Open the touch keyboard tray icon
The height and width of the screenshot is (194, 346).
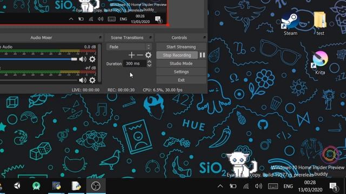273,186
